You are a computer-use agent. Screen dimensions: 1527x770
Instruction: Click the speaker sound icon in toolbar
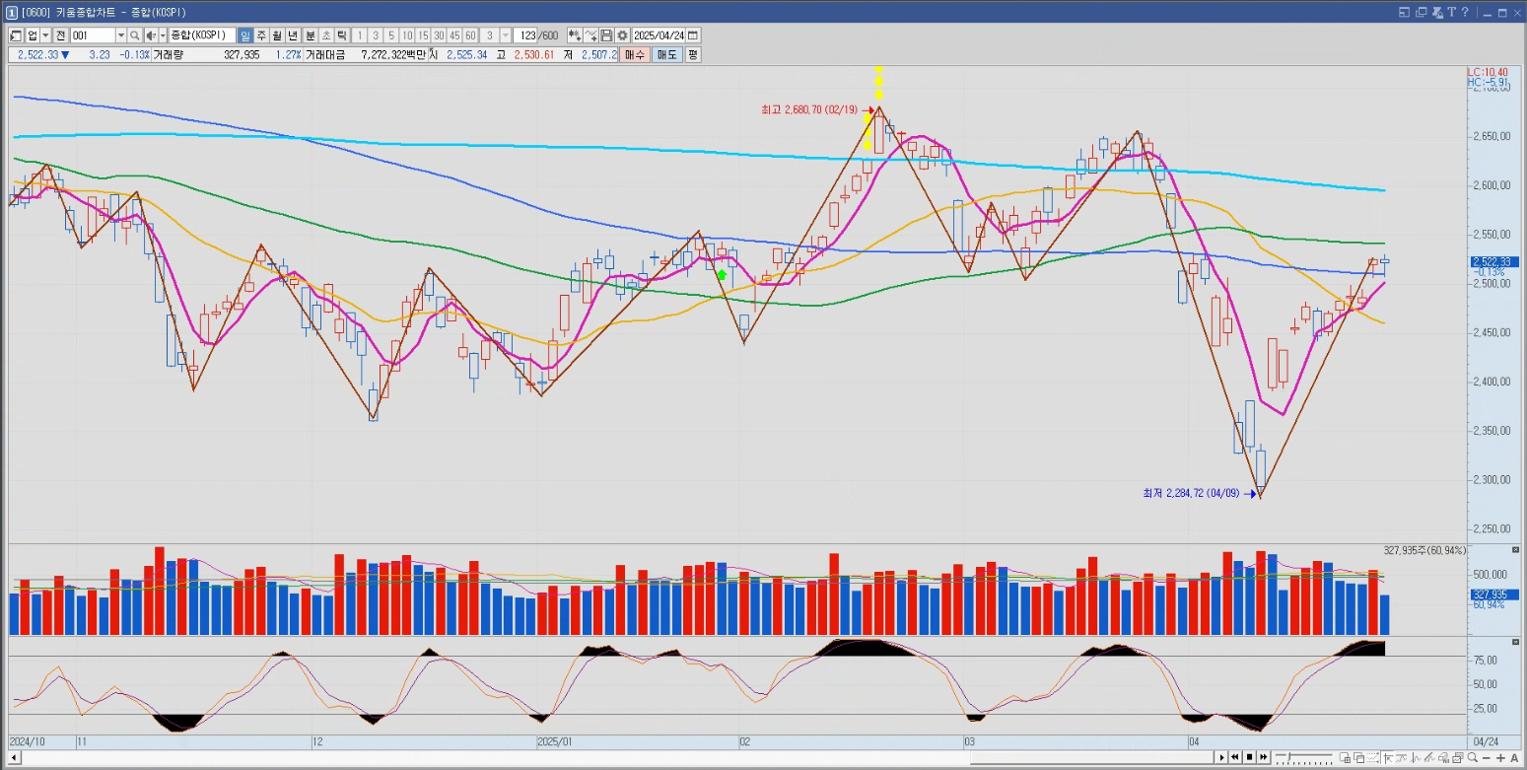coord(150,35)
